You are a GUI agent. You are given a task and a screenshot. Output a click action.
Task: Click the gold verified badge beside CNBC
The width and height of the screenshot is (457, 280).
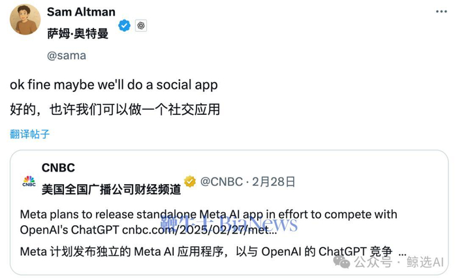[189, 181]
